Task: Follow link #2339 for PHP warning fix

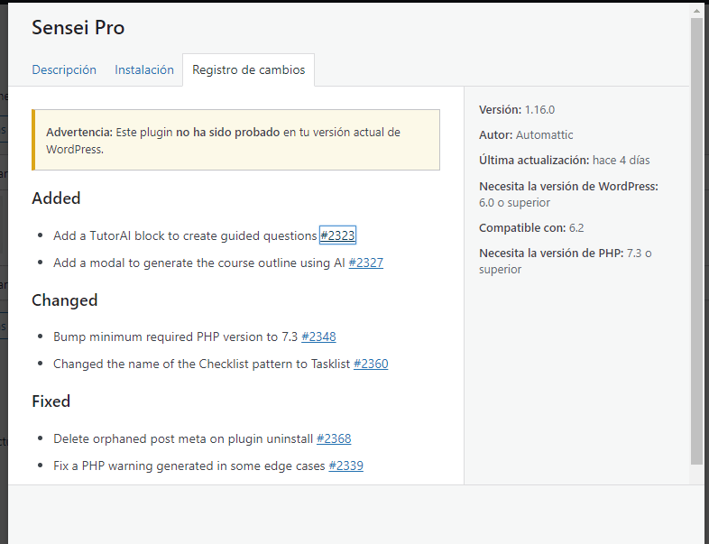Action: pyautogui.click(x=345, y=466)
